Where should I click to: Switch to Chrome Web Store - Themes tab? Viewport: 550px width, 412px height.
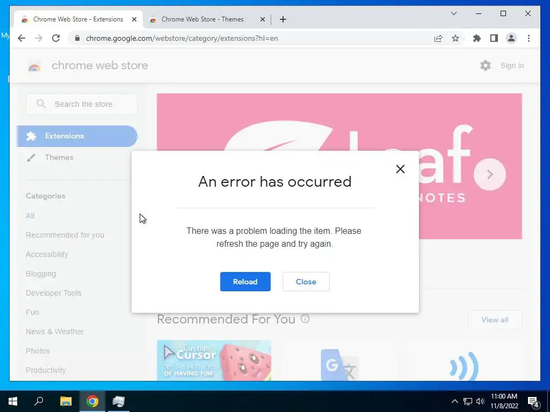click(202, 19)
